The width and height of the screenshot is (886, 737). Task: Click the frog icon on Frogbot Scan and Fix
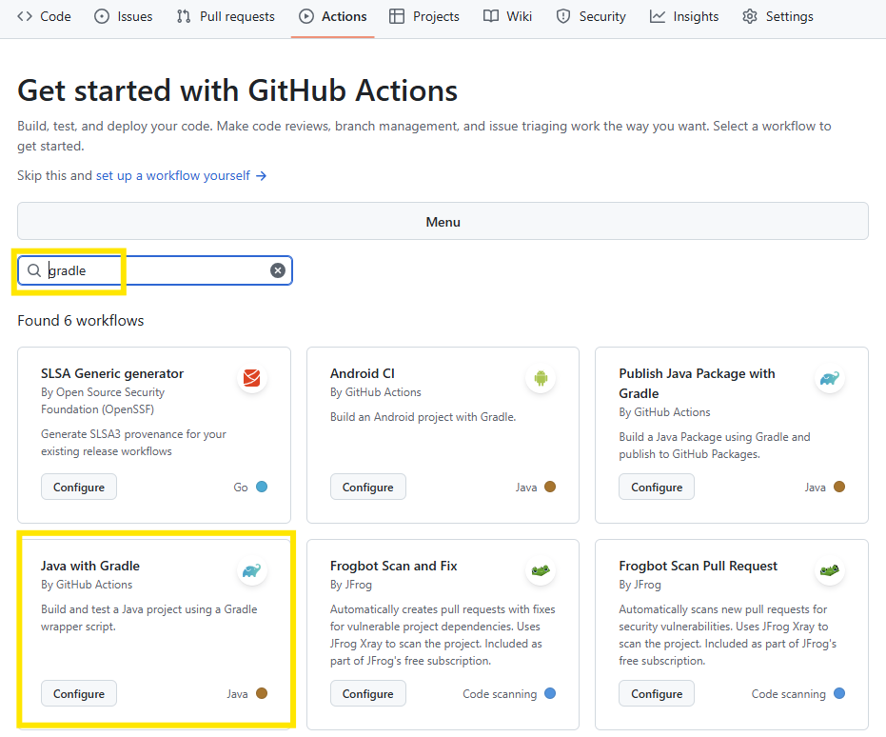pos(541,570)
